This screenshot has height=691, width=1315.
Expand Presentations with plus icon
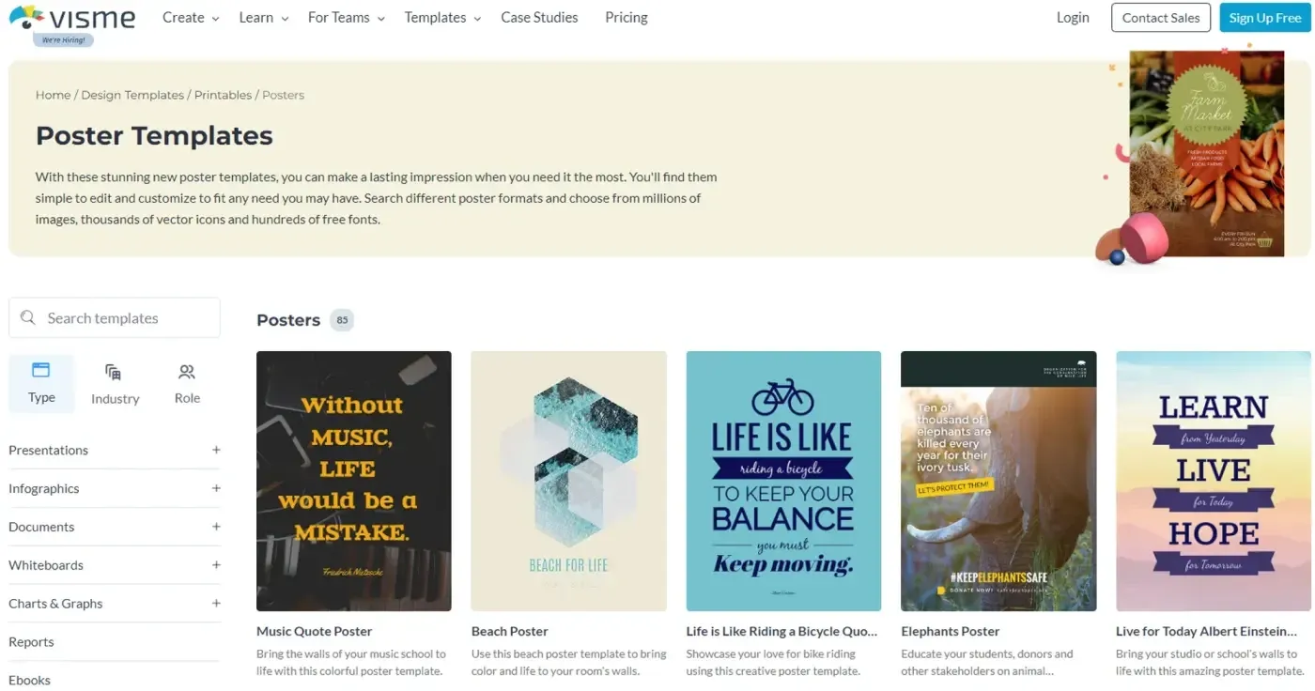[x=216, y=450]
